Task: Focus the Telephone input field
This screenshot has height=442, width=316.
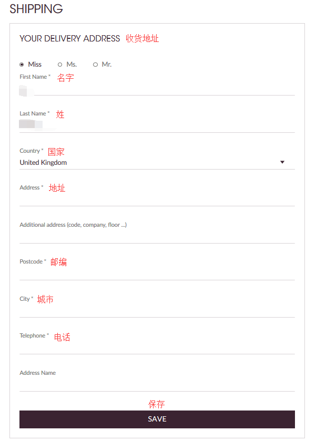Action: point(157,347)
